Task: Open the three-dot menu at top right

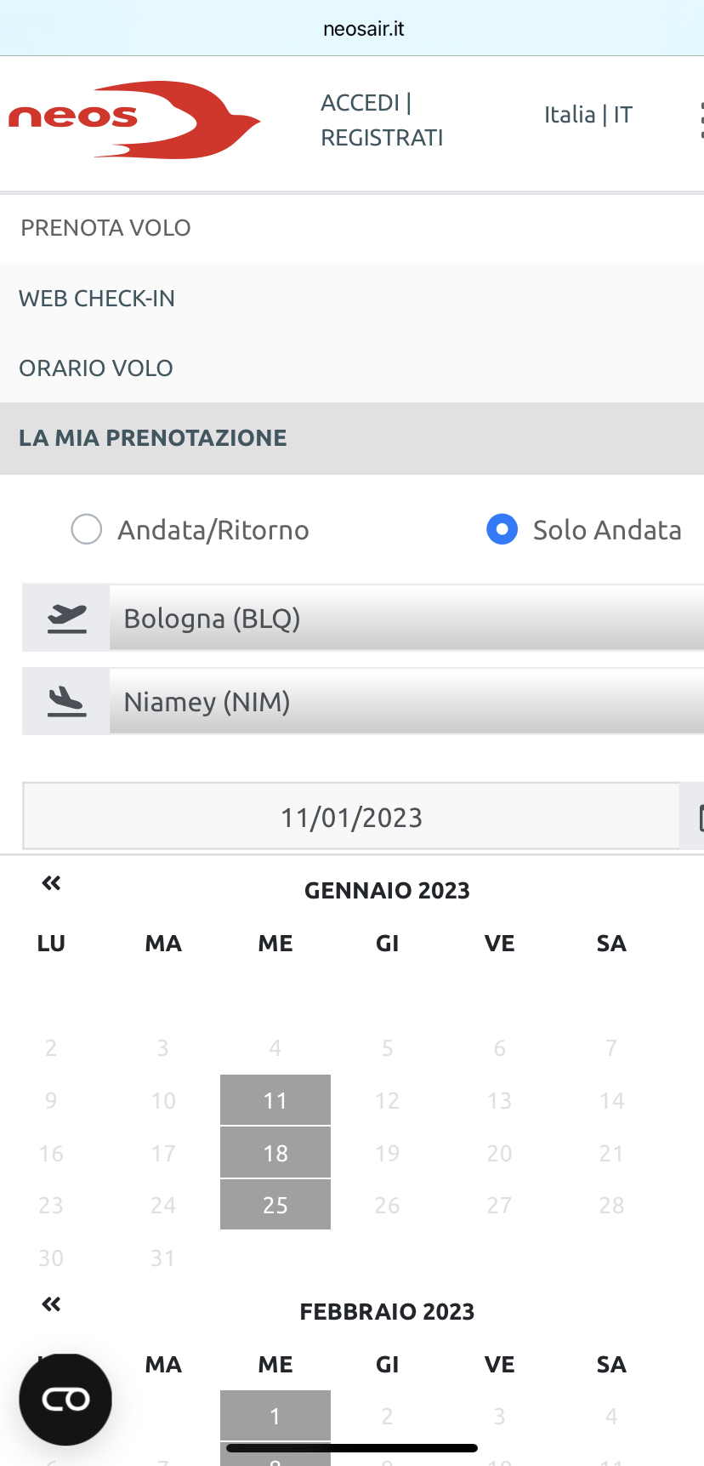Action: click(700, 120)
